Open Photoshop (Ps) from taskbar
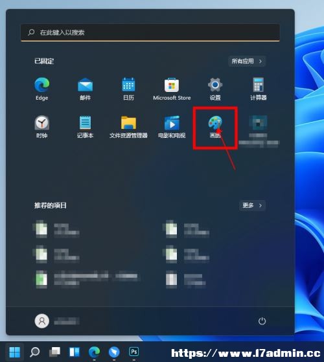 (x=134, y=352)
